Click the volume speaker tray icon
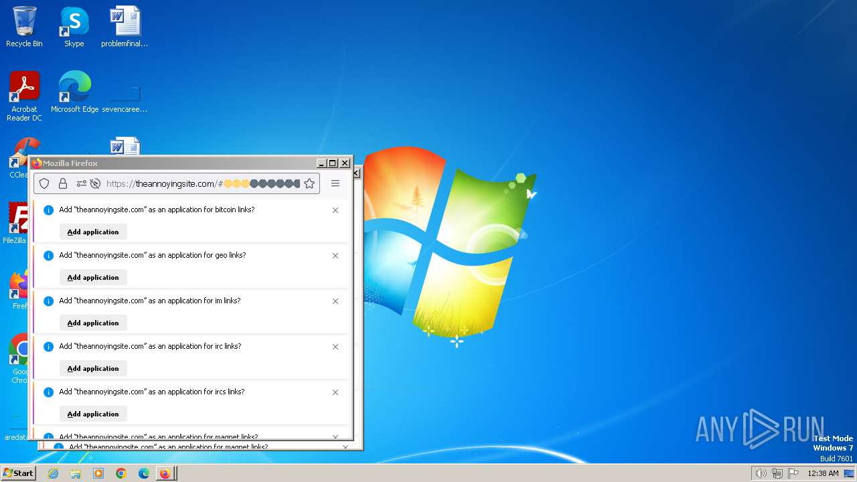This screenshot has height=482, width=857. [x=761, y=473]
